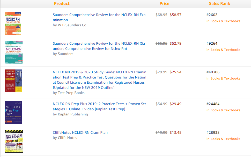Click Books & Textbooks under rank #9264

[225, 50]
